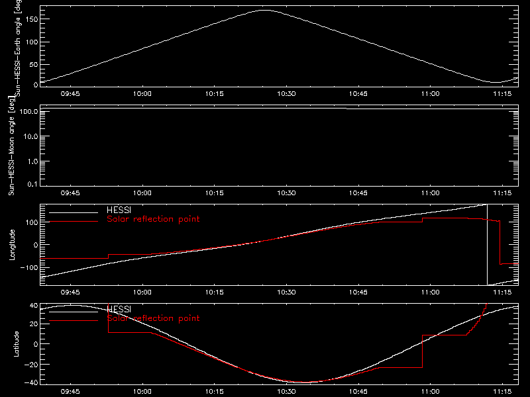Select the 11:15 label under Earth angle plot
The height and width of the screenshot is (397, 530).
pos(502,94)
